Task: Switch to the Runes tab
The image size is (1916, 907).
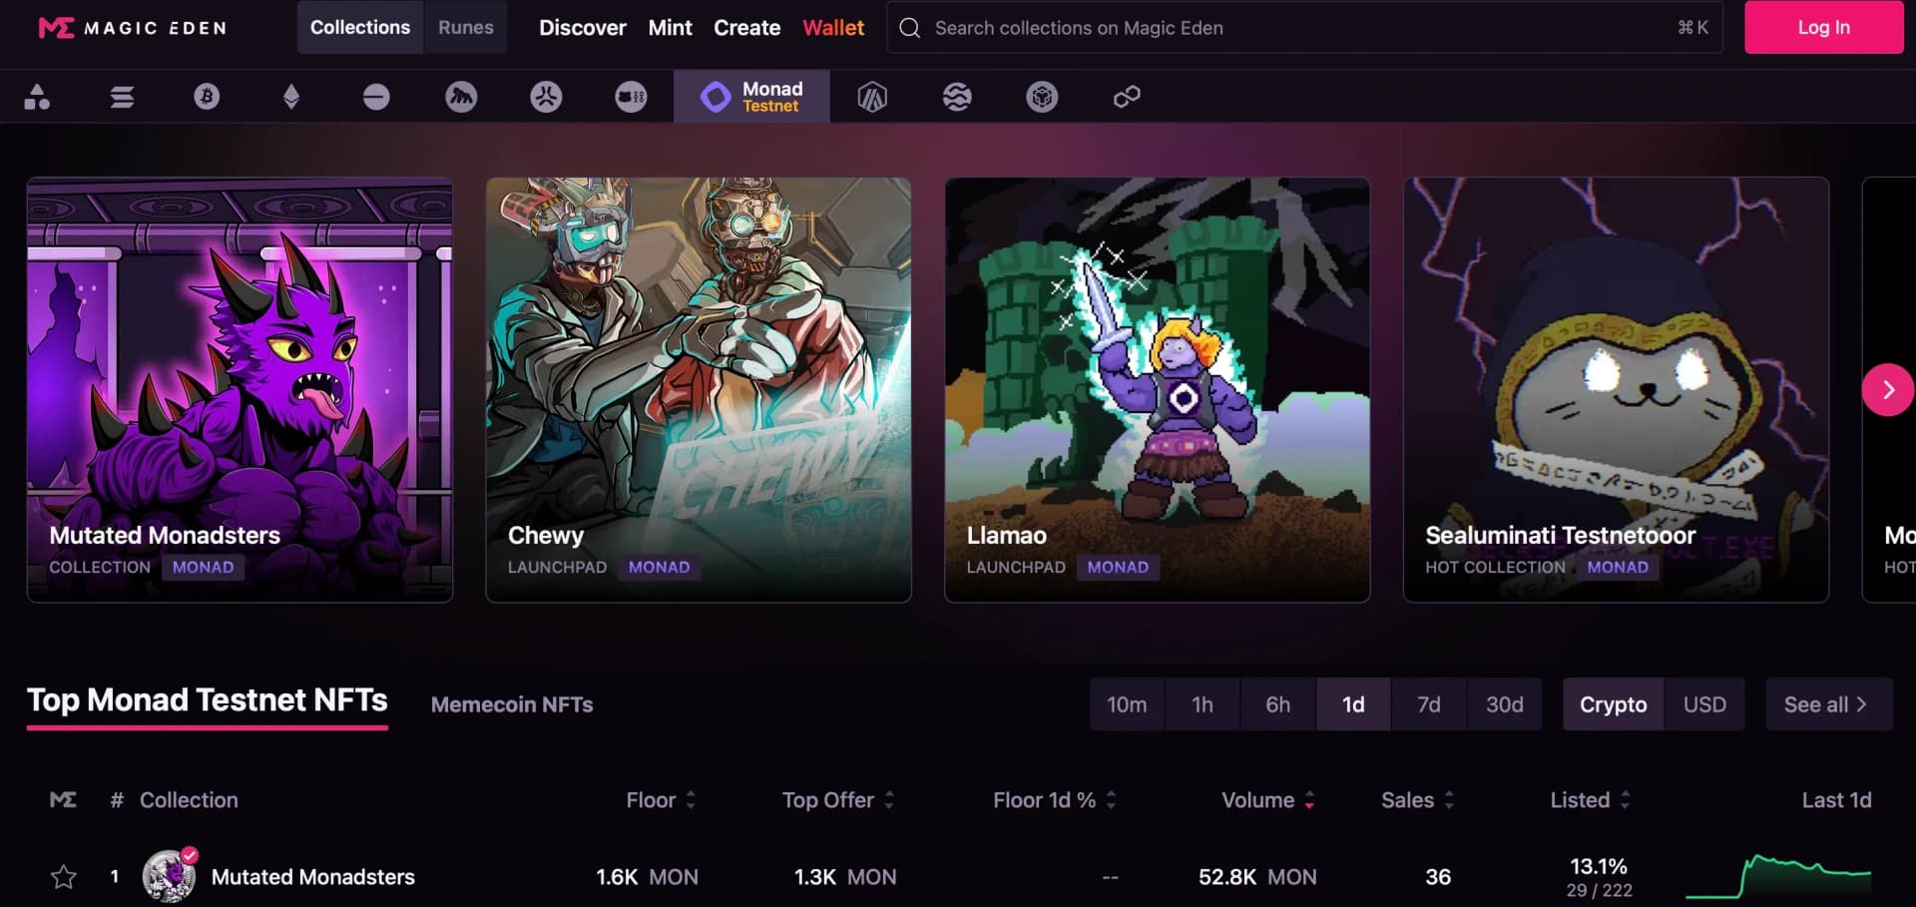Action: coord(466,27)
